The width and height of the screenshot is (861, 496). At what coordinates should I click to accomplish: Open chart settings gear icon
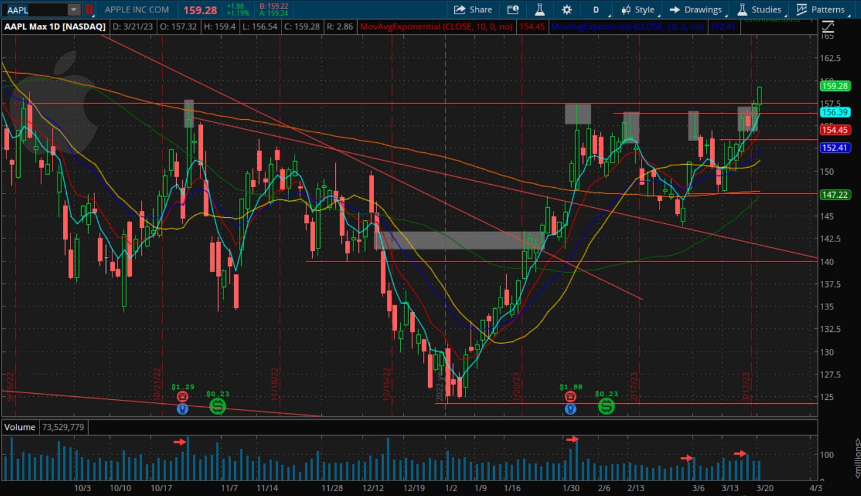pos(567,9)
